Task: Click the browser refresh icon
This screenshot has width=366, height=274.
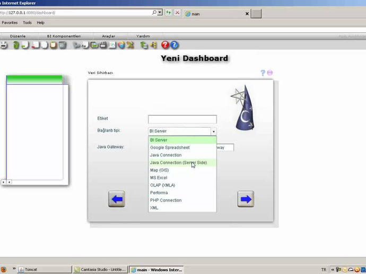Action: coord(168,13)
